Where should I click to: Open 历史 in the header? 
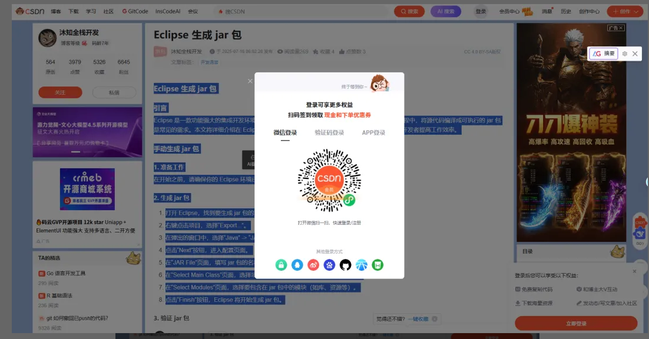(x=566, y=12)
